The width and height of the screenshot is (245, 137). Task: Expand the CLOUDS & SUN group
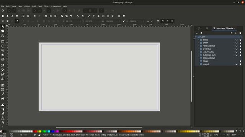point(198,55)
